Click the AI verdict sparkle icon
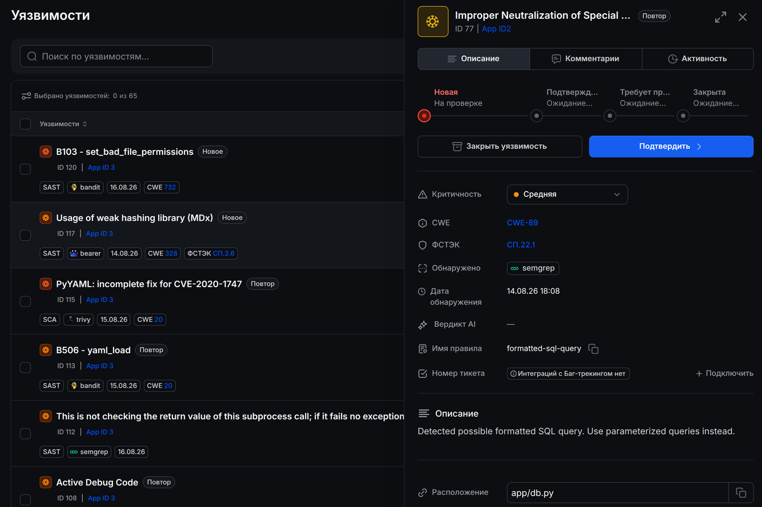762x507 pixels. (x=423, y=325)
